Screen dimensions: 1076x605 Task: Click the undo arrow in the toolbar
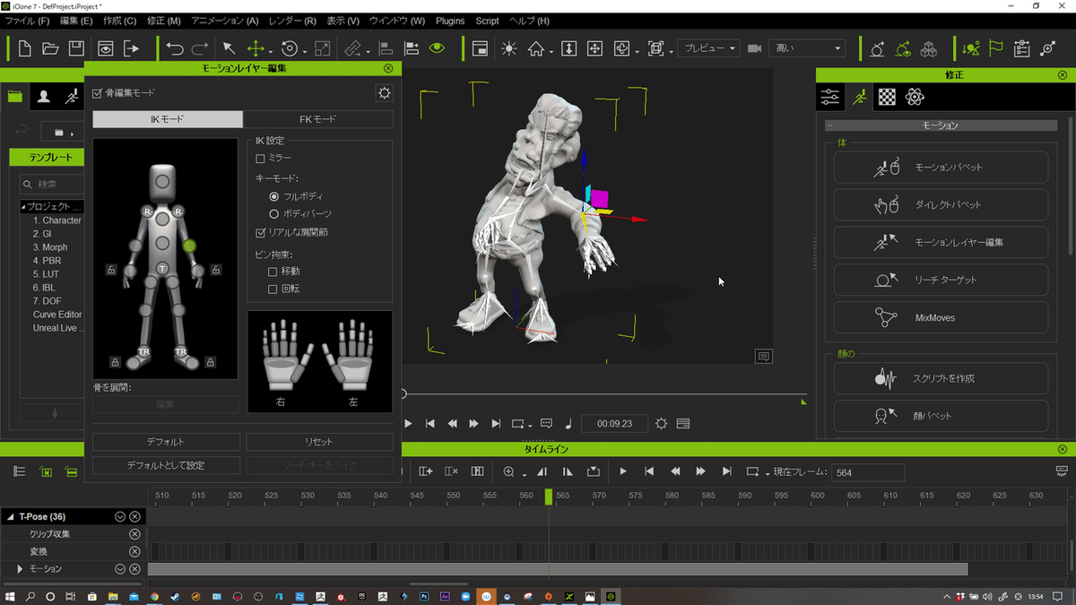click(175, 48)
